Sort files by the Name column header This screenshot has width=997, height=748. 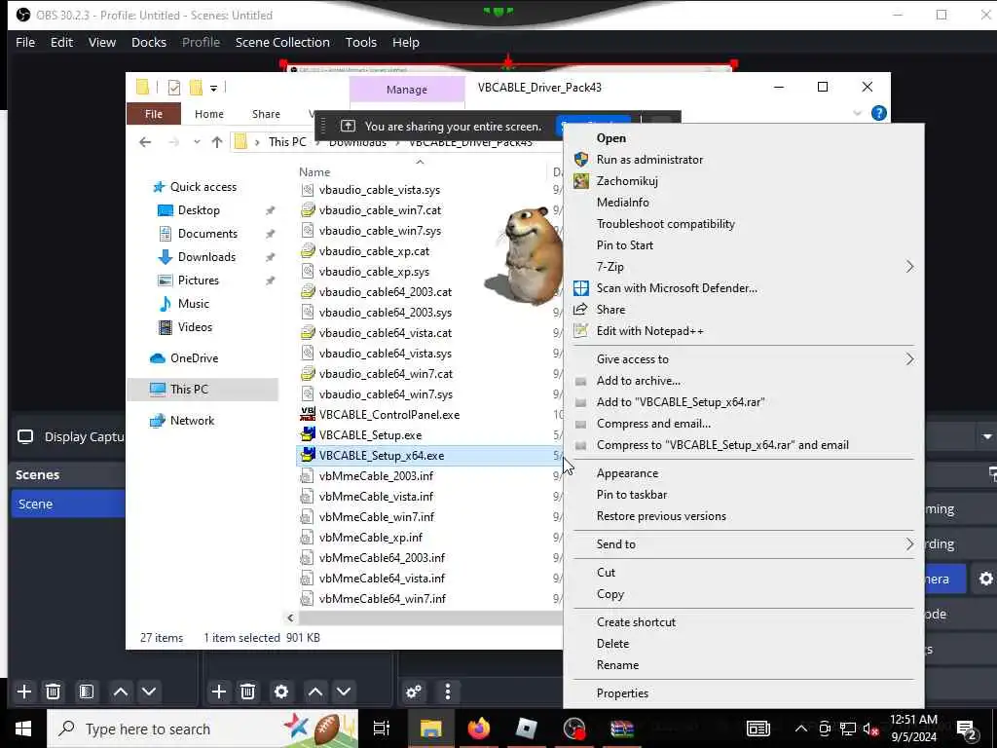pos(314,171)
